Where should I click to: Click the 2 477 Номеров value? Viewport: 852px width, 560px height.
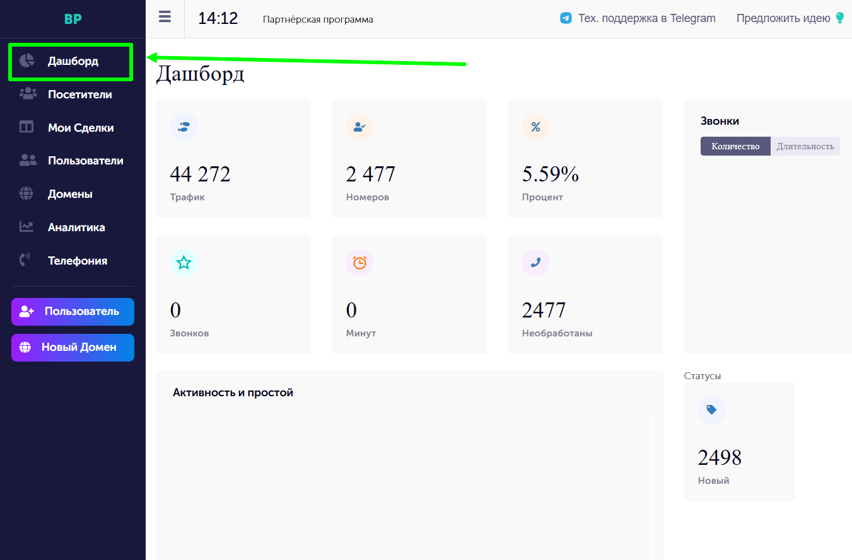[x=371, y=174]
